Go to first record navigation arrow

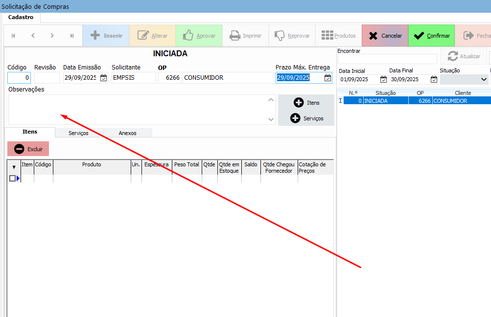point(13,36)
